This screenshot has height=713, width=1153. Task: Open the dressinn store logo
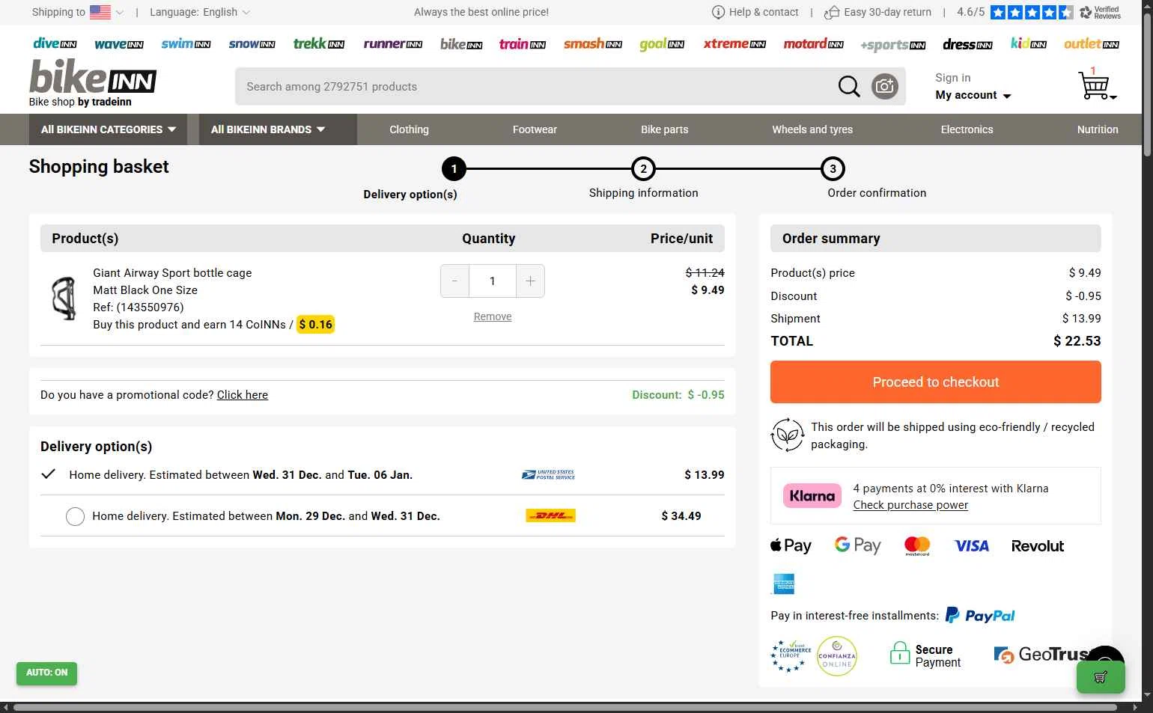[968, 45]
